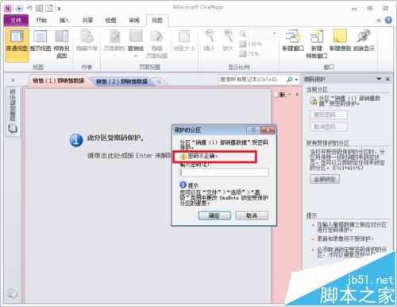Open the View (视图) ribbon tab
The height and width of the screenshot is (307, 397).
point(157,21)
